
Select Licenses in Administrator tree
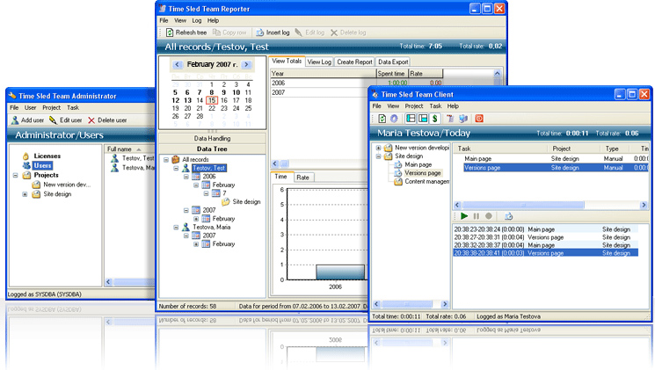click(47, 156)
